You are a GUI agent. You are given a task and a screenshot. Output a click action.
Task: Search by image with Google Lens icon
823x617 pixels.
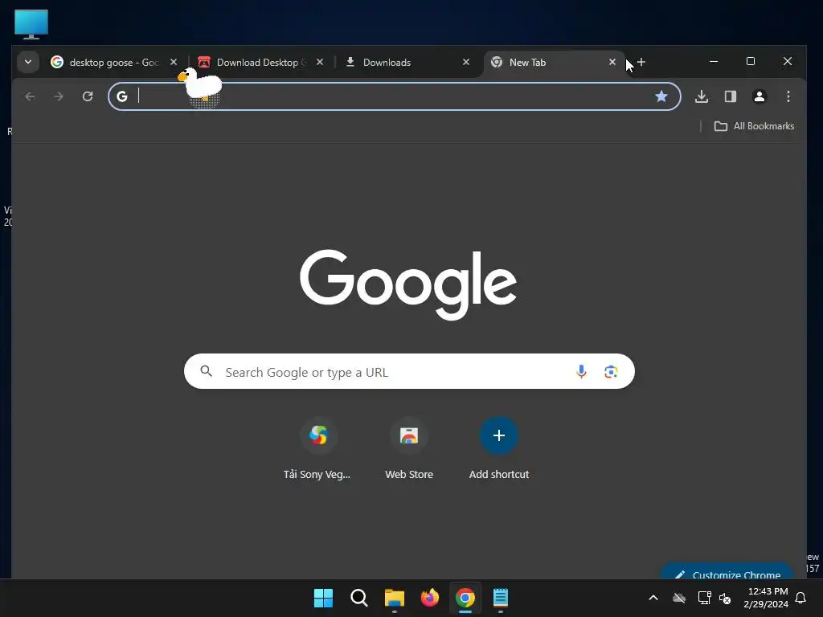click(x=611, y=371)
